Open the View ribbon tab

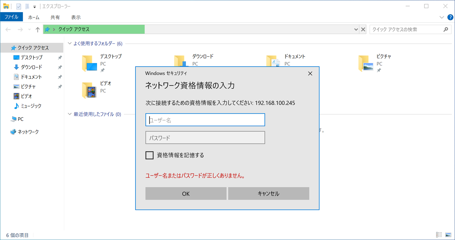click(76, 17)
